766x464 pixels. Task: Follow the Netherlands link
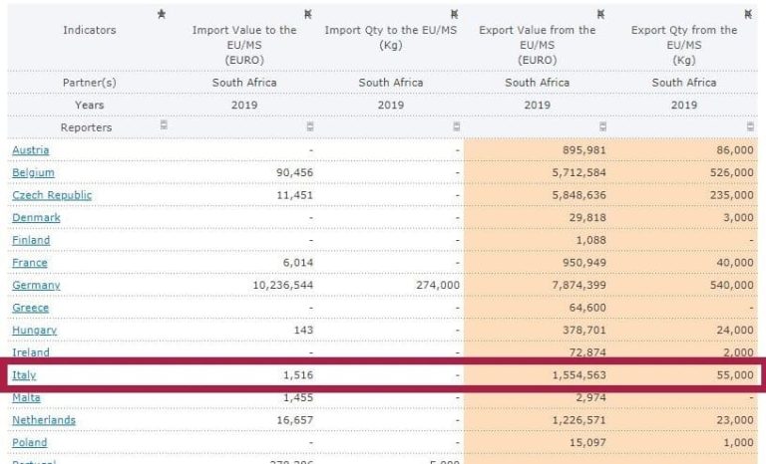click(44, 419)
